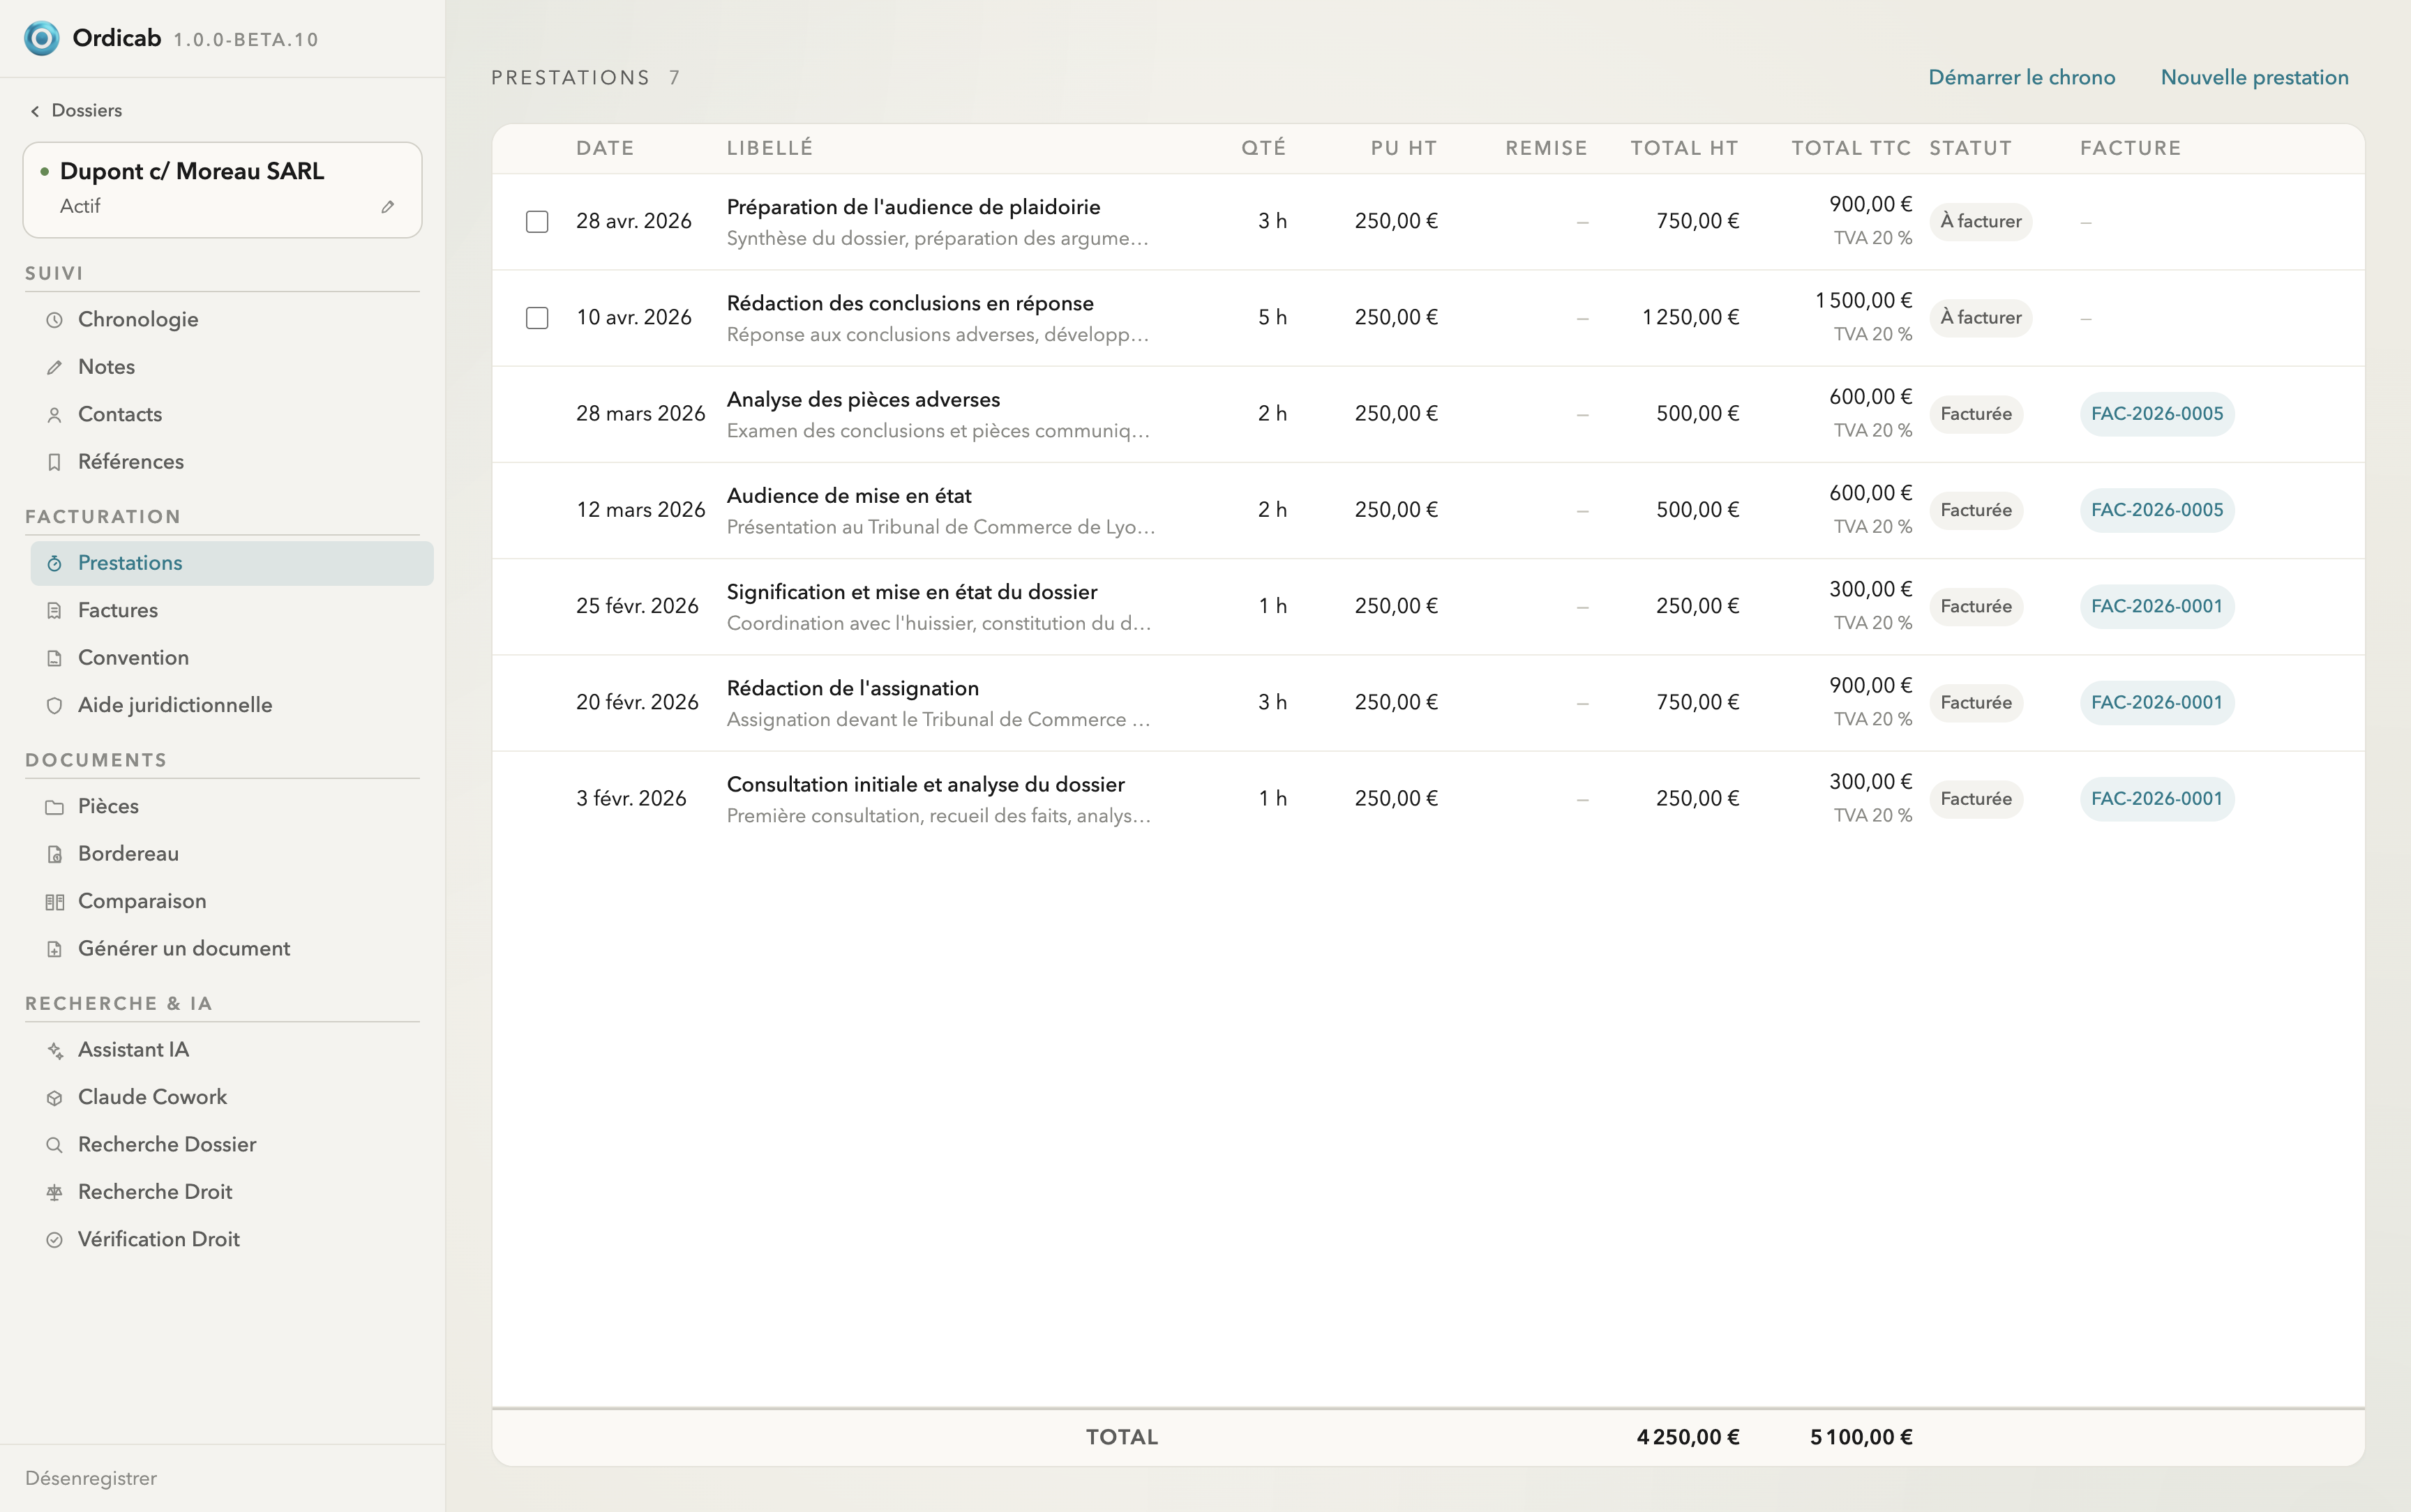
Task: Click the checkmark icon next to Vérification Droit
Action: click(x=55, y=1240)
